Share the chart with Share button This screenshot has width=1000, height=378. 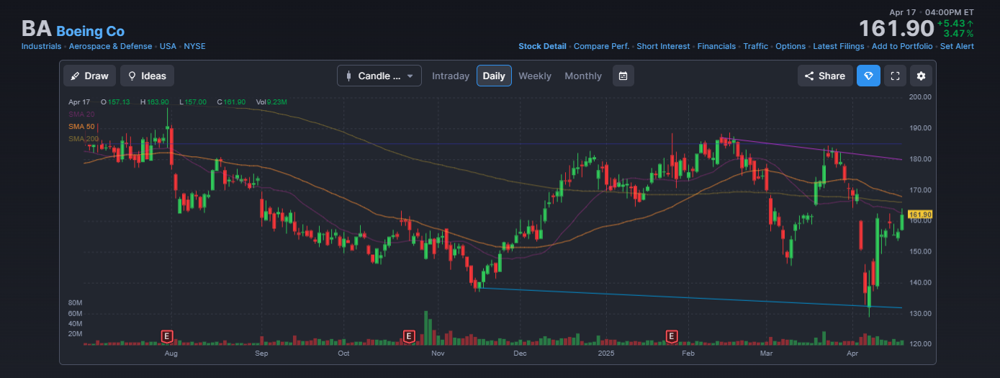825,76
